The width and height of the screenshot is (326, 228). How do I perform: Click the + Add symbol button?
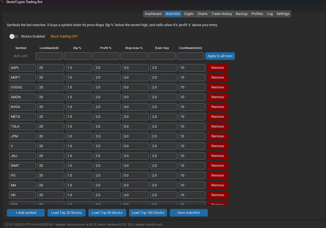point(26,213)
